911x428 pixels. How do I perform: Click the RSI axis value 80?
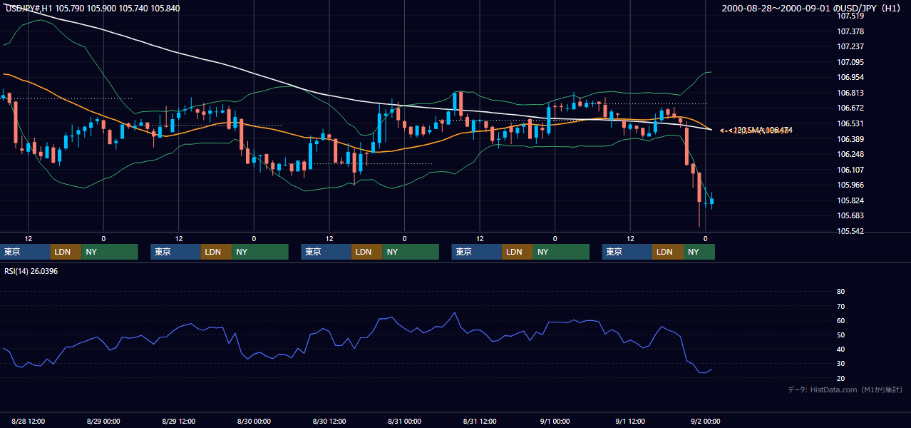click(840, 292)
